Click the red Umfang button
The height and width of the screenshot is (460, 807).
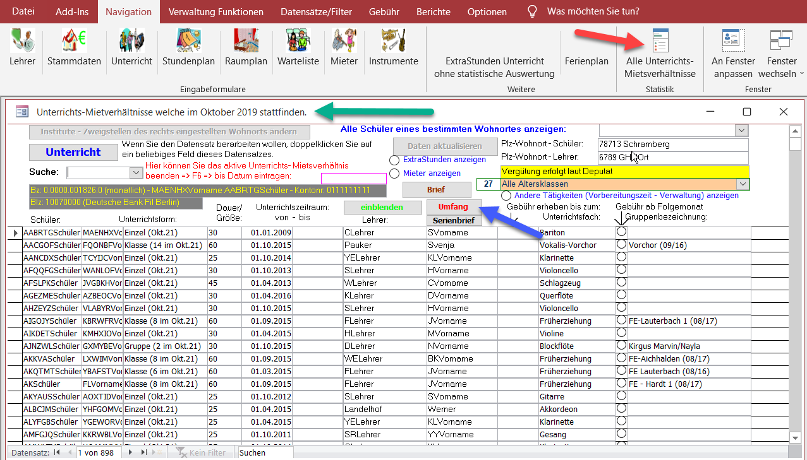pyautogui.click(x=454, y=208)
